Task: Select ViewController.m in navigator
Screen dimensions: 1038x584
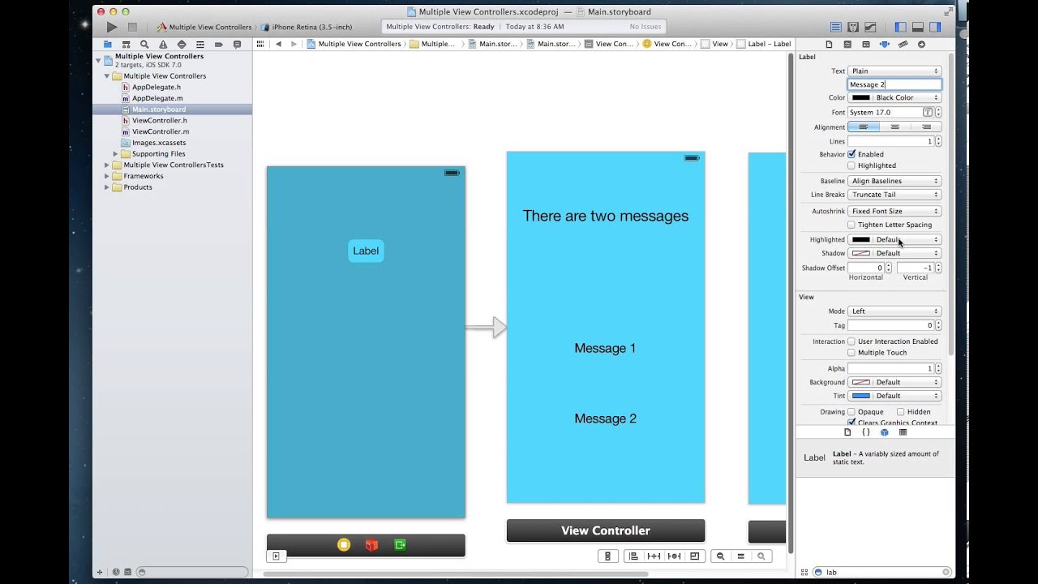Action: (161, 131)
